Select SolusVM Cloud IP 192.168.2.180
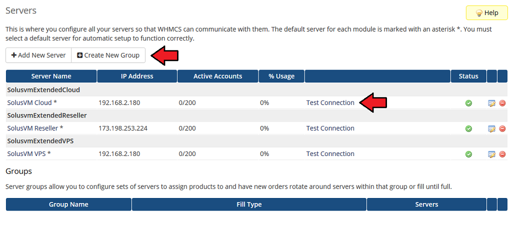Screen dimensions: 512x245 click(x=119, y=102)
